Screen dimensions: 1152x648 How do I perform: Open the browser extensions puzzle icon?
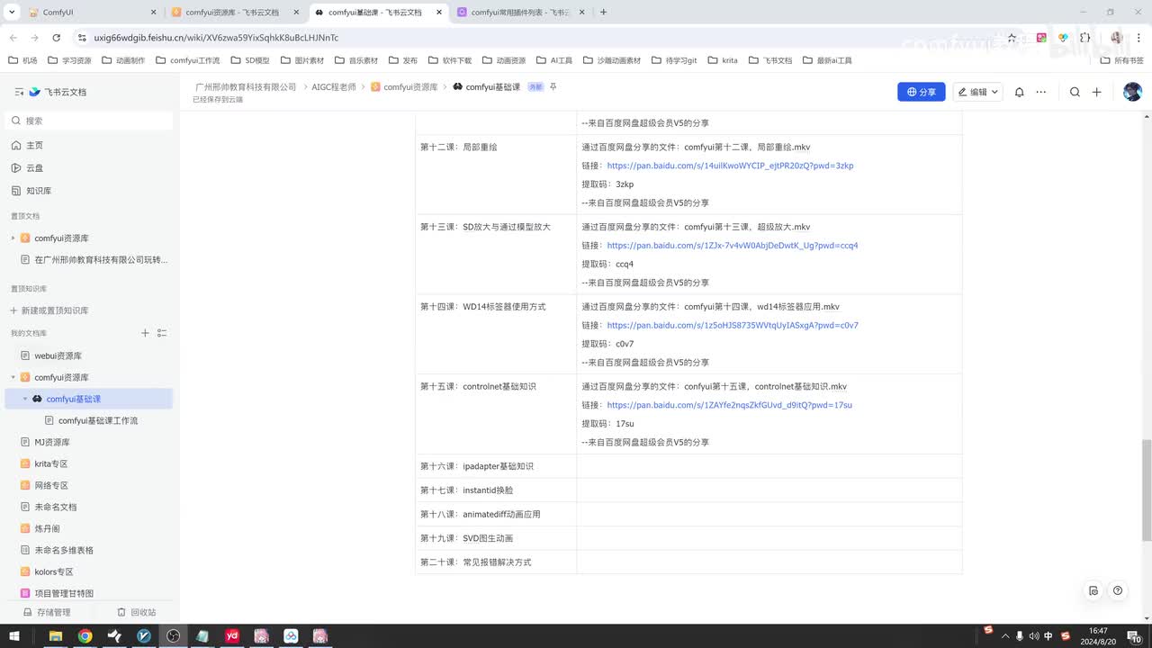1084,38
